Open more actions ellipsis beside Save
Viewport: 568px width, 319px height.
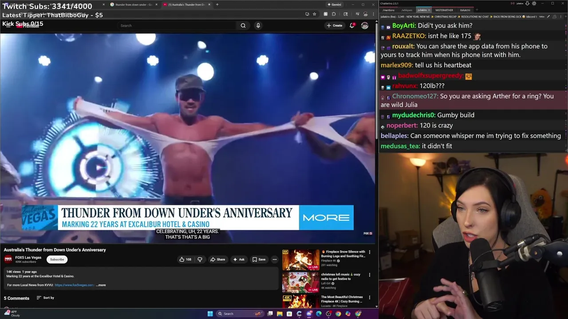[x=274, y=260]
